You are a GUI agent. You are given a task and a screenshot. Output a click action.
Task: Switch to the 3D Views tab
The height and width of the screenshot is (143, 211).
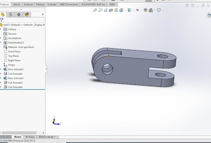[30, 137]
